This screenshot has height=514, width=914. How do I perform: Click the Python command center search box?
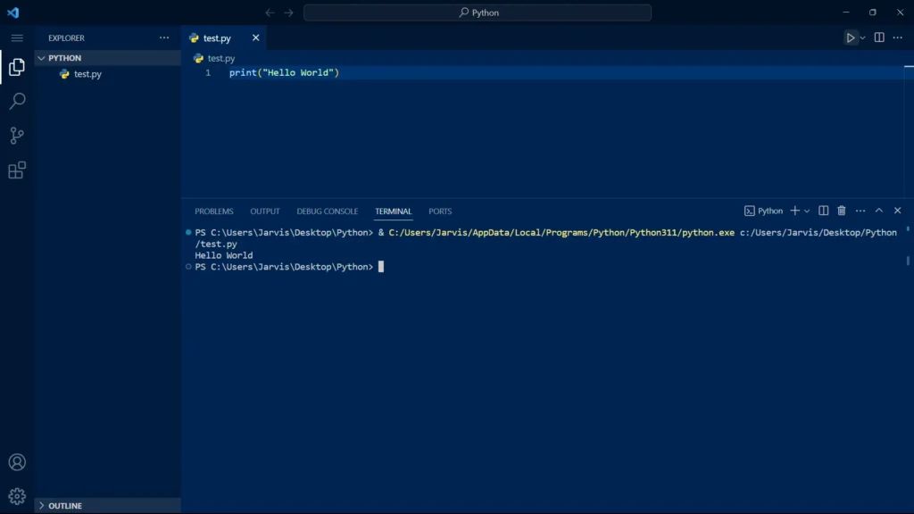[478, 12]
